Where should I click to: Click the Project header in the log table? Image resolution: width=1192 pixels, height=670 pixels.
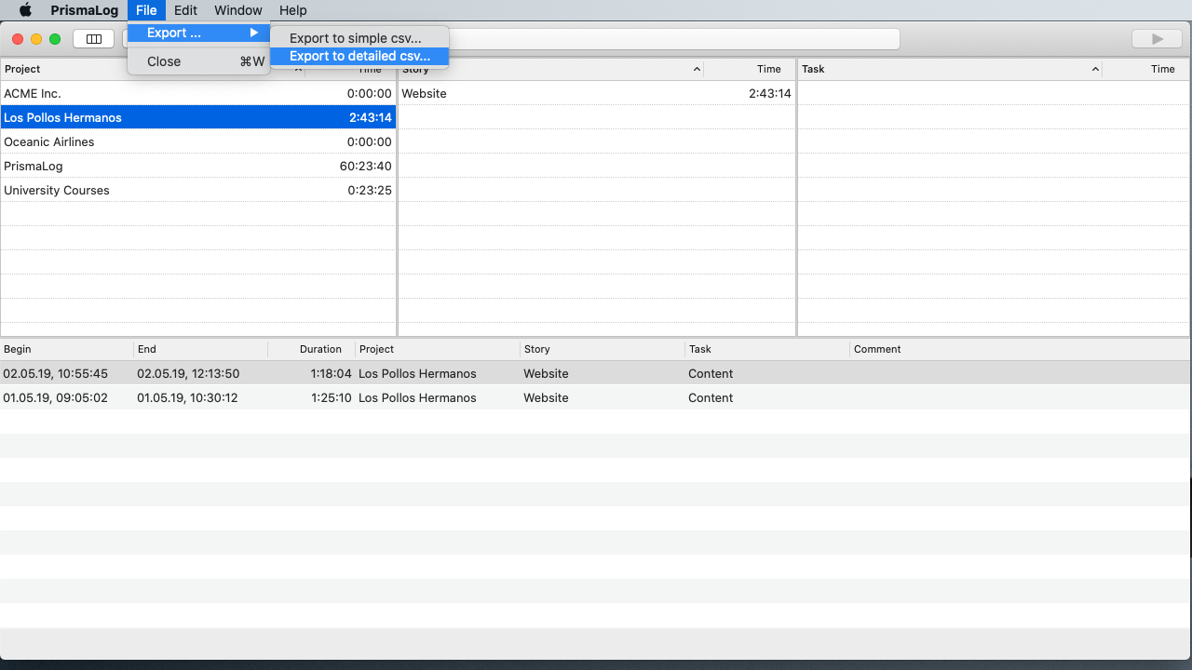[438, 349]
